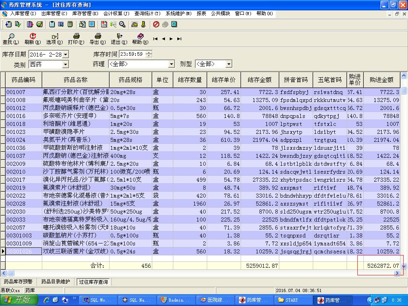Jump to the last record arrow

click(x=179, y=39)
